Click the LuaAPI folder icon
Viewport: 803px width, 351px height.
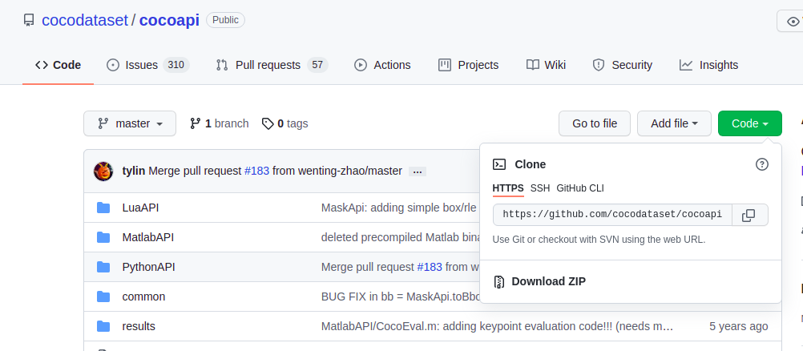pos(103,208)
